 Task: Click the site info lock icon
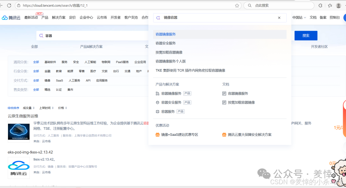19,5
